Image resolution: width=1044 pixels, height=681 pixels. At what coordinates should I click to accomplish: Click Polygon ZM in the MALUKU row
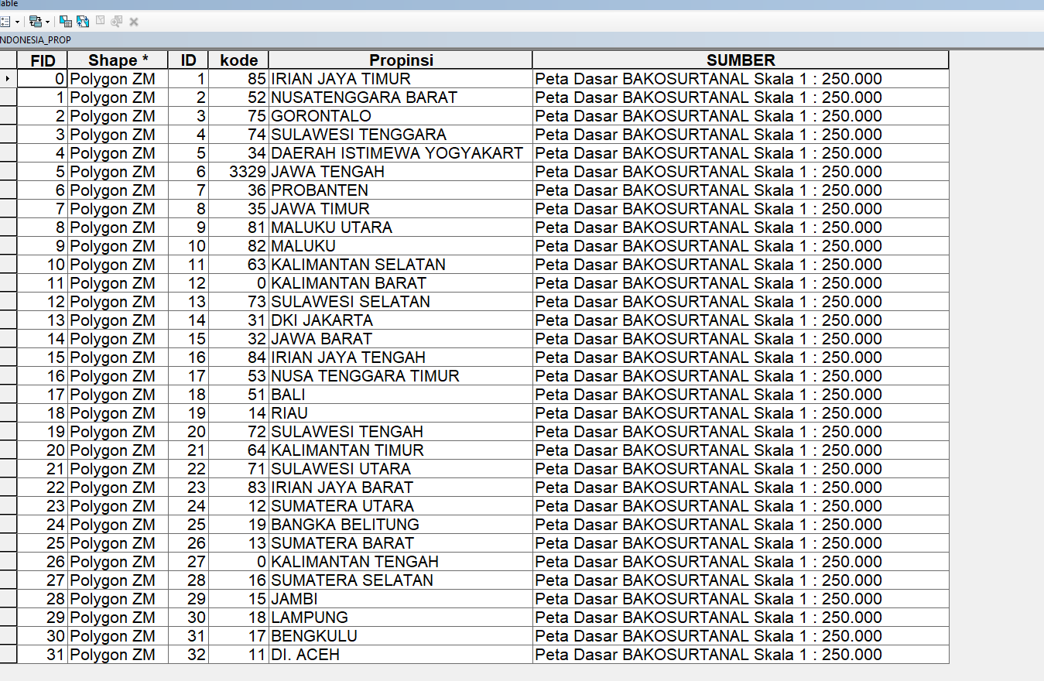[118, 246]
